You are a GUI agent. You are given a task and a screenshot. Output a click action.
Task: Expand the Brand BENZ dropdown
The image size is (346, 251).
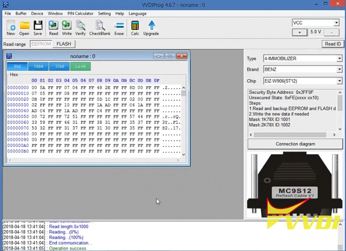pos(339,70)
